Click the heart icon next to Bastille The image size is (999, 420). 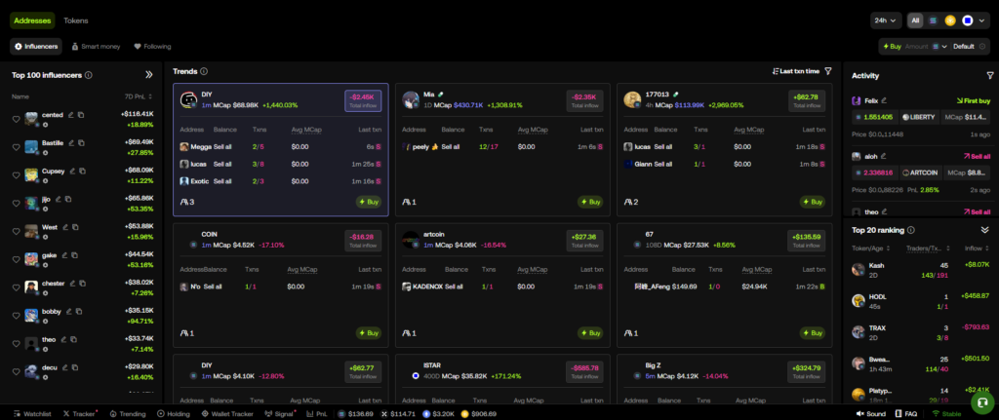tap(17, 147)
